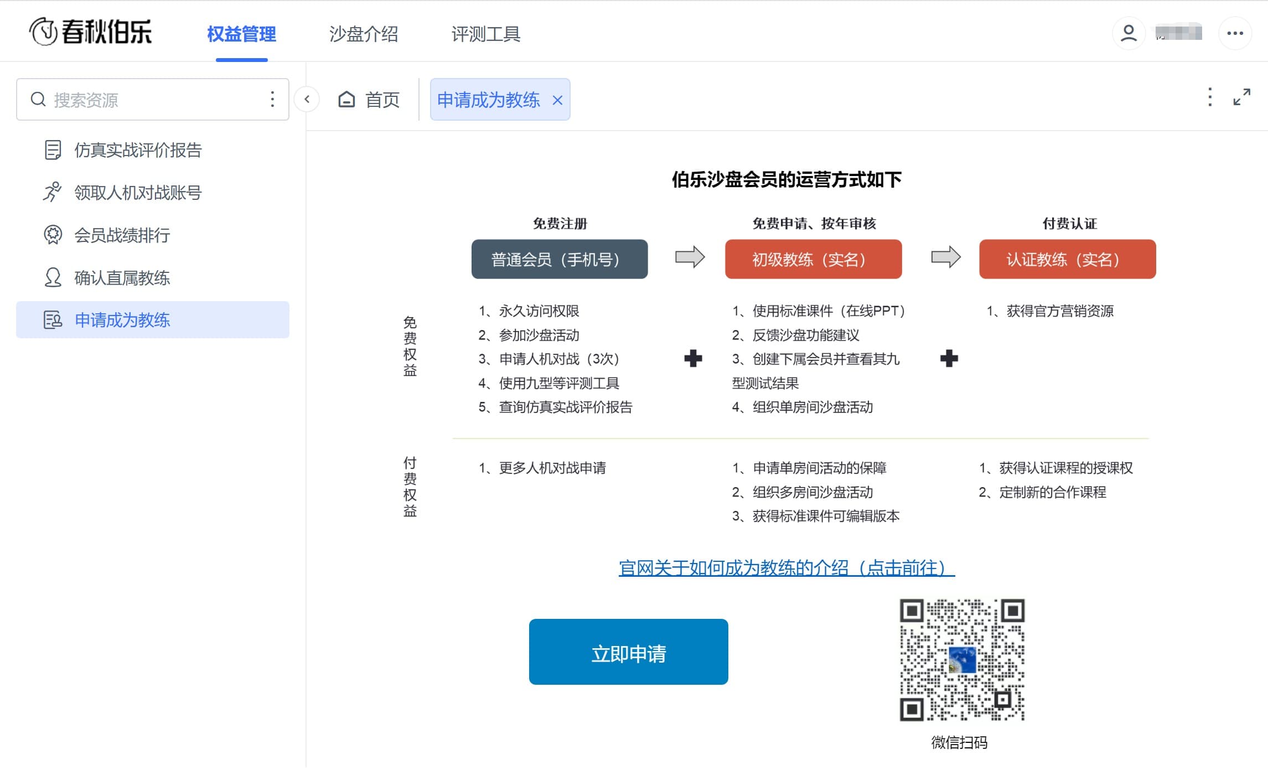The image size is (1268, 770).
Task: Open link 官网关于如何成为教练的介绍
Action: point(786,568)
